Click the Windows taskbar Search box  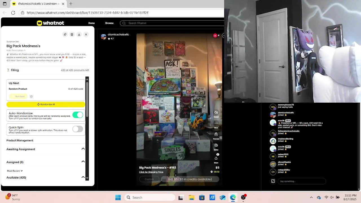click(x=150, y=198)
